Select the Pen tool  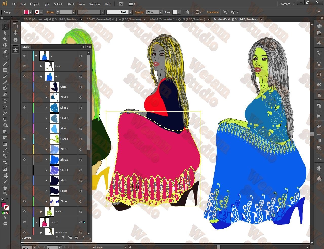pyautogui.click(x=5, y=51)
